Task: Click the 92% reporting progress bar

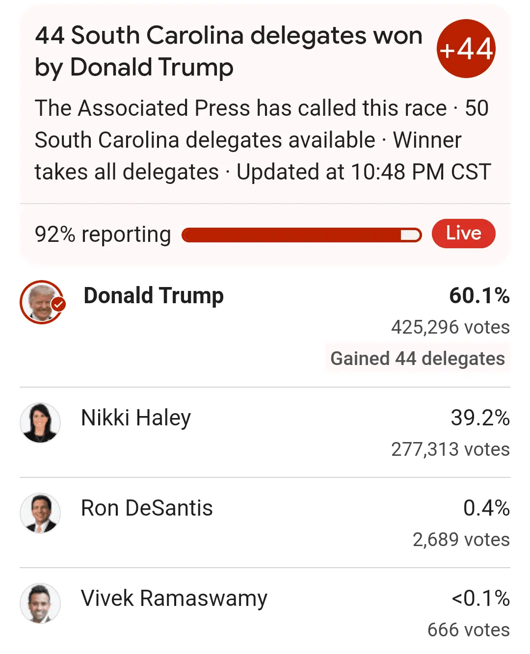Action: coord(301,235)
